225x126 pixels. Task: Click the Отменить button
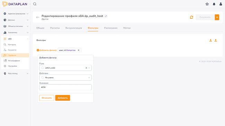(x=47, y=98)
